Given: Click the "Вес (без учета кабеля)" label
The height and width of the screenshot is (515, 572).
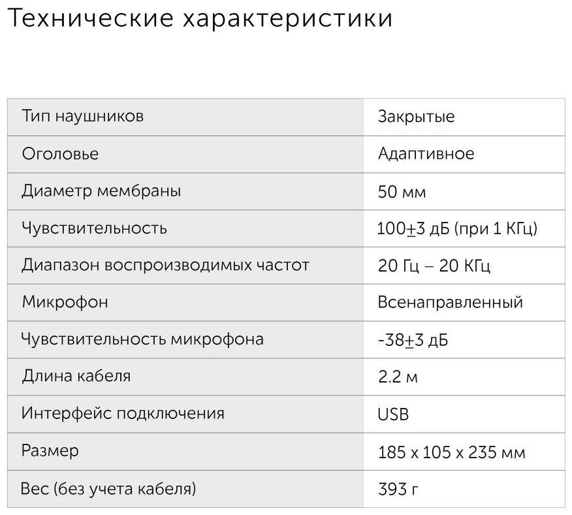Looking at the screenshot, I should tap(108, 488).
